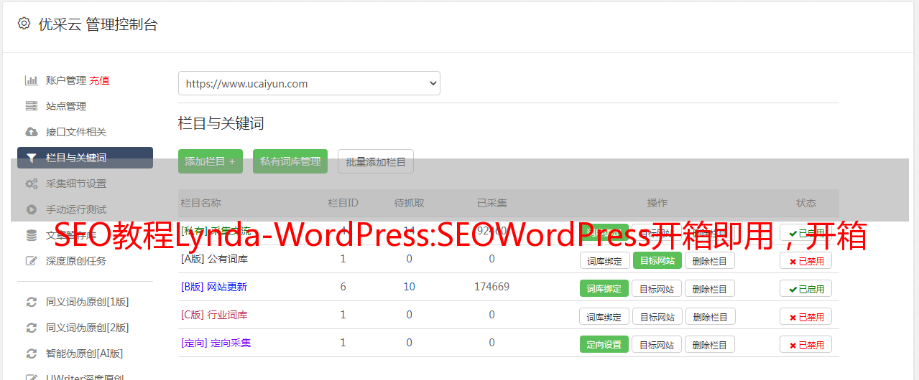Click 词库绑定 for [C版] 行业词库
Screen dimensions: 919x380
tap(604, 316)
